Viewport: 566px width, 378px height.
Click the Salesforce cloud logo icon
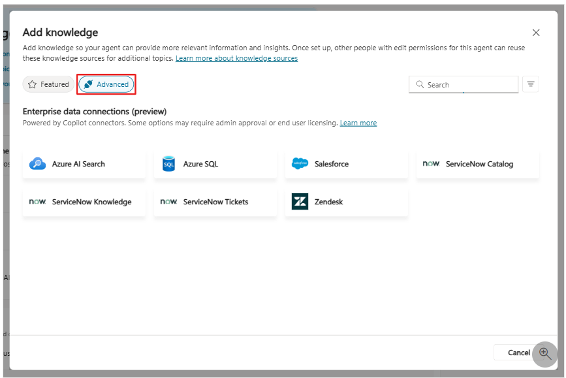pos(300,164)
